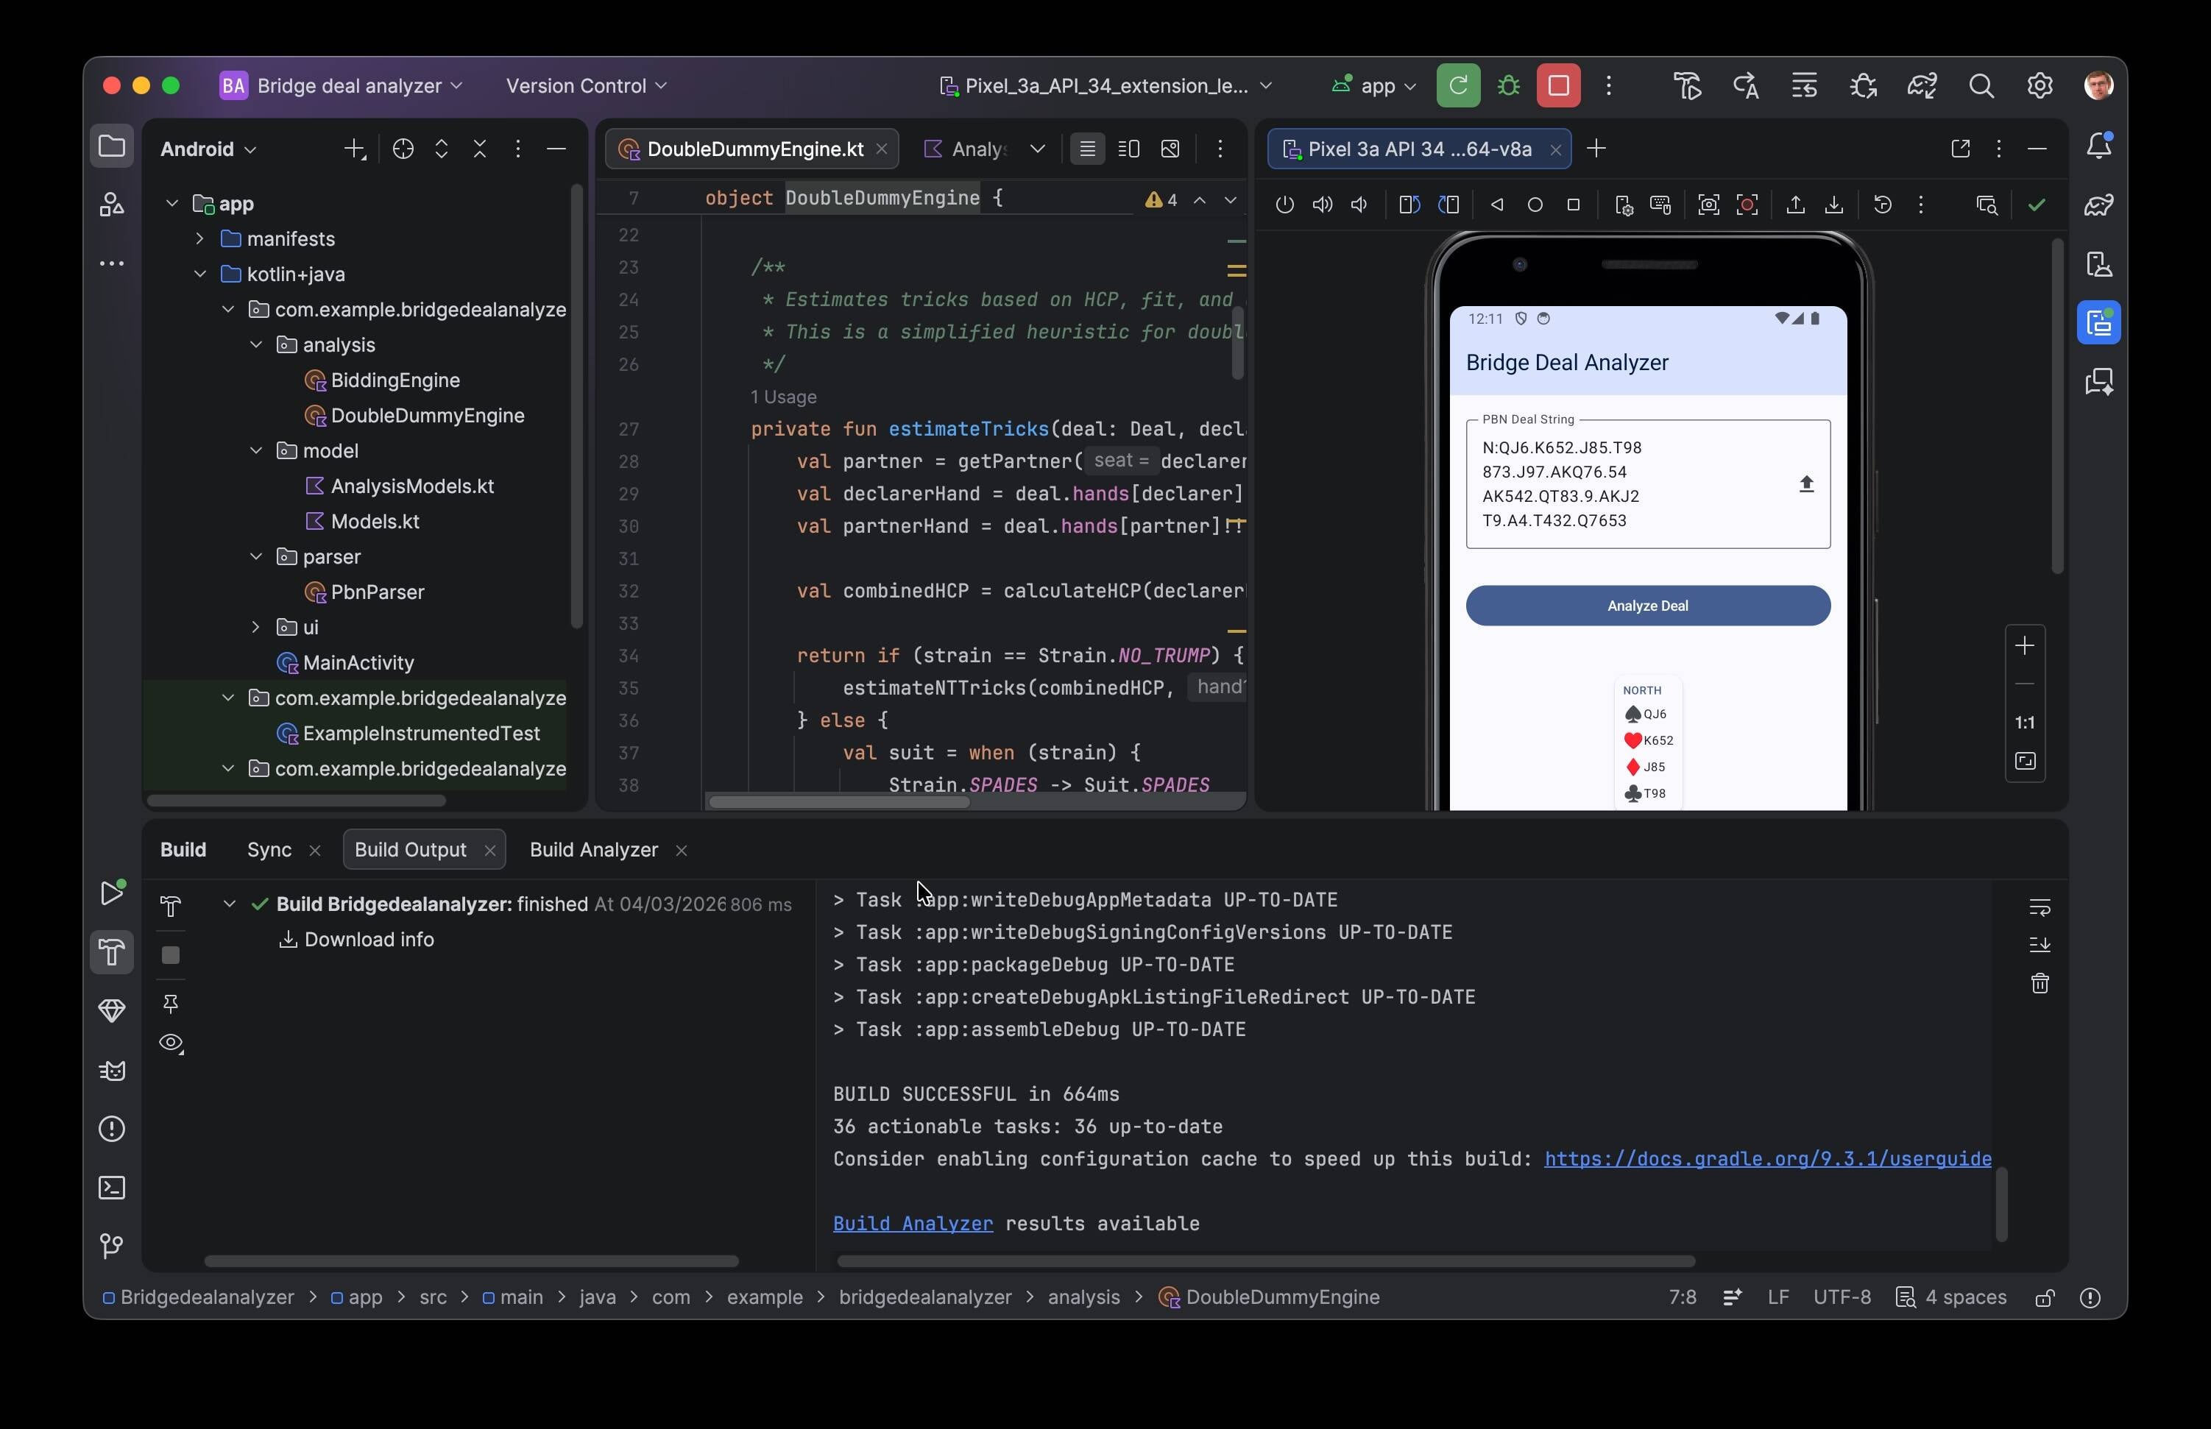The image size is (2211, 1429).
Task: Rotate the emulator display counterclockwise
Action: tap(1408, 204)
